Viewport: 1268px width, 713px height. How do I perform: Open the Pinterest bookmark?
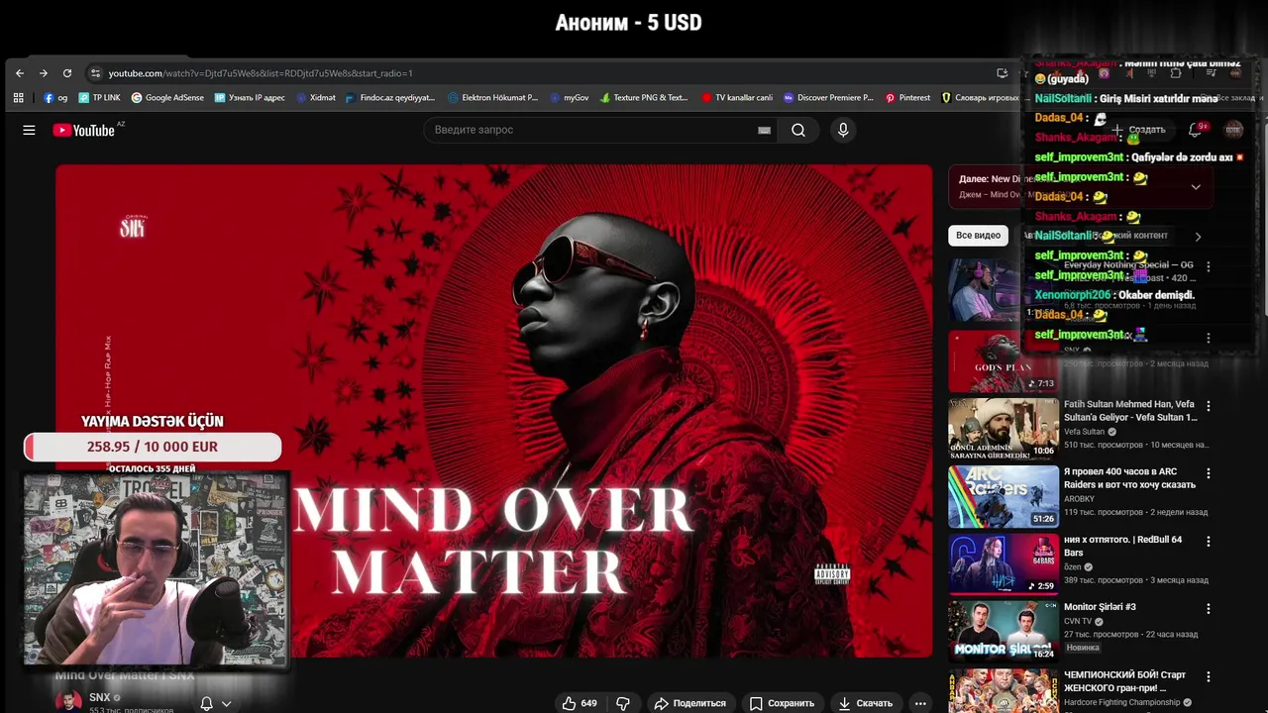coord(908,98)
